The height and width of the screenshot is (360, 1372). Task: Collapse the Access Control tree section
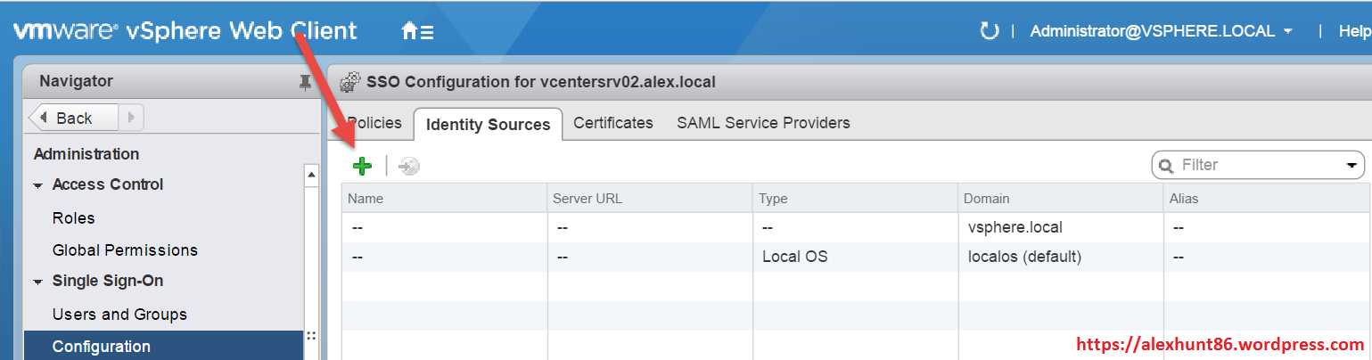pyautogui.click(x=38, y=185)
